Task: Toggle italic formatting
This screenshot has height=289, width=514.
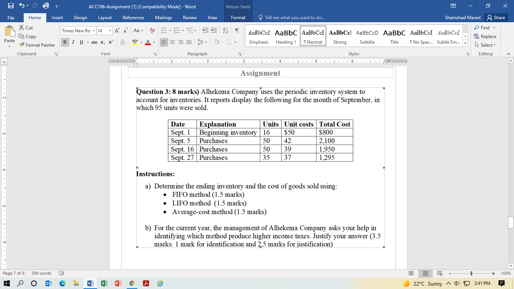Action: (x=73, y=43)
